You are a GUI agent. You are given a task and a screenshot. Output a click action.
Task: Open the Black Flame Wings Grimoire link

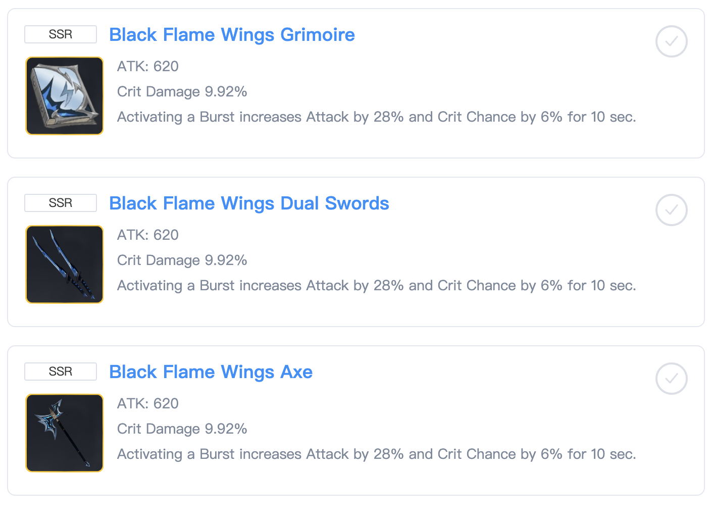232,34
